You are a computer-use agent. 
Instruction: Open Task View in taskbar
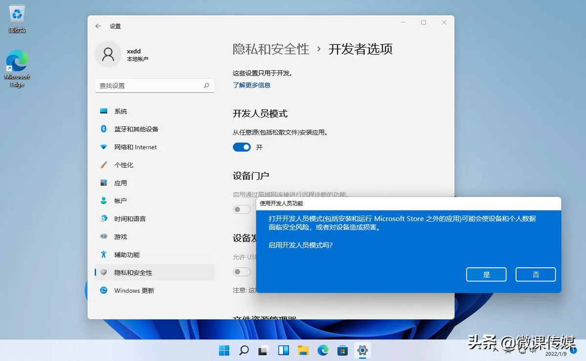coord(264,350)
